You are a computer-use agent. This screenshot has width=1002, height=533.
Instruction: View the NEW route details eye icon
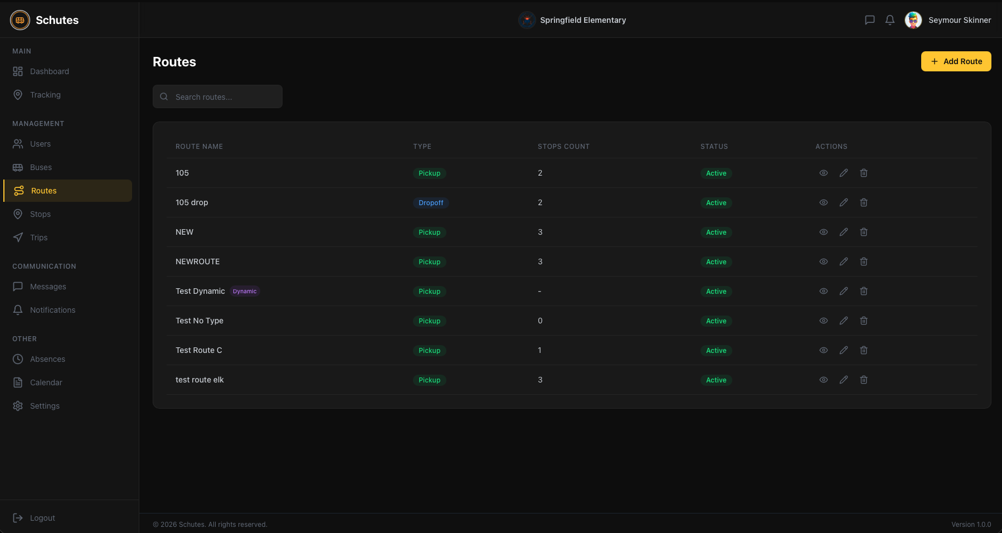(823, 232)
